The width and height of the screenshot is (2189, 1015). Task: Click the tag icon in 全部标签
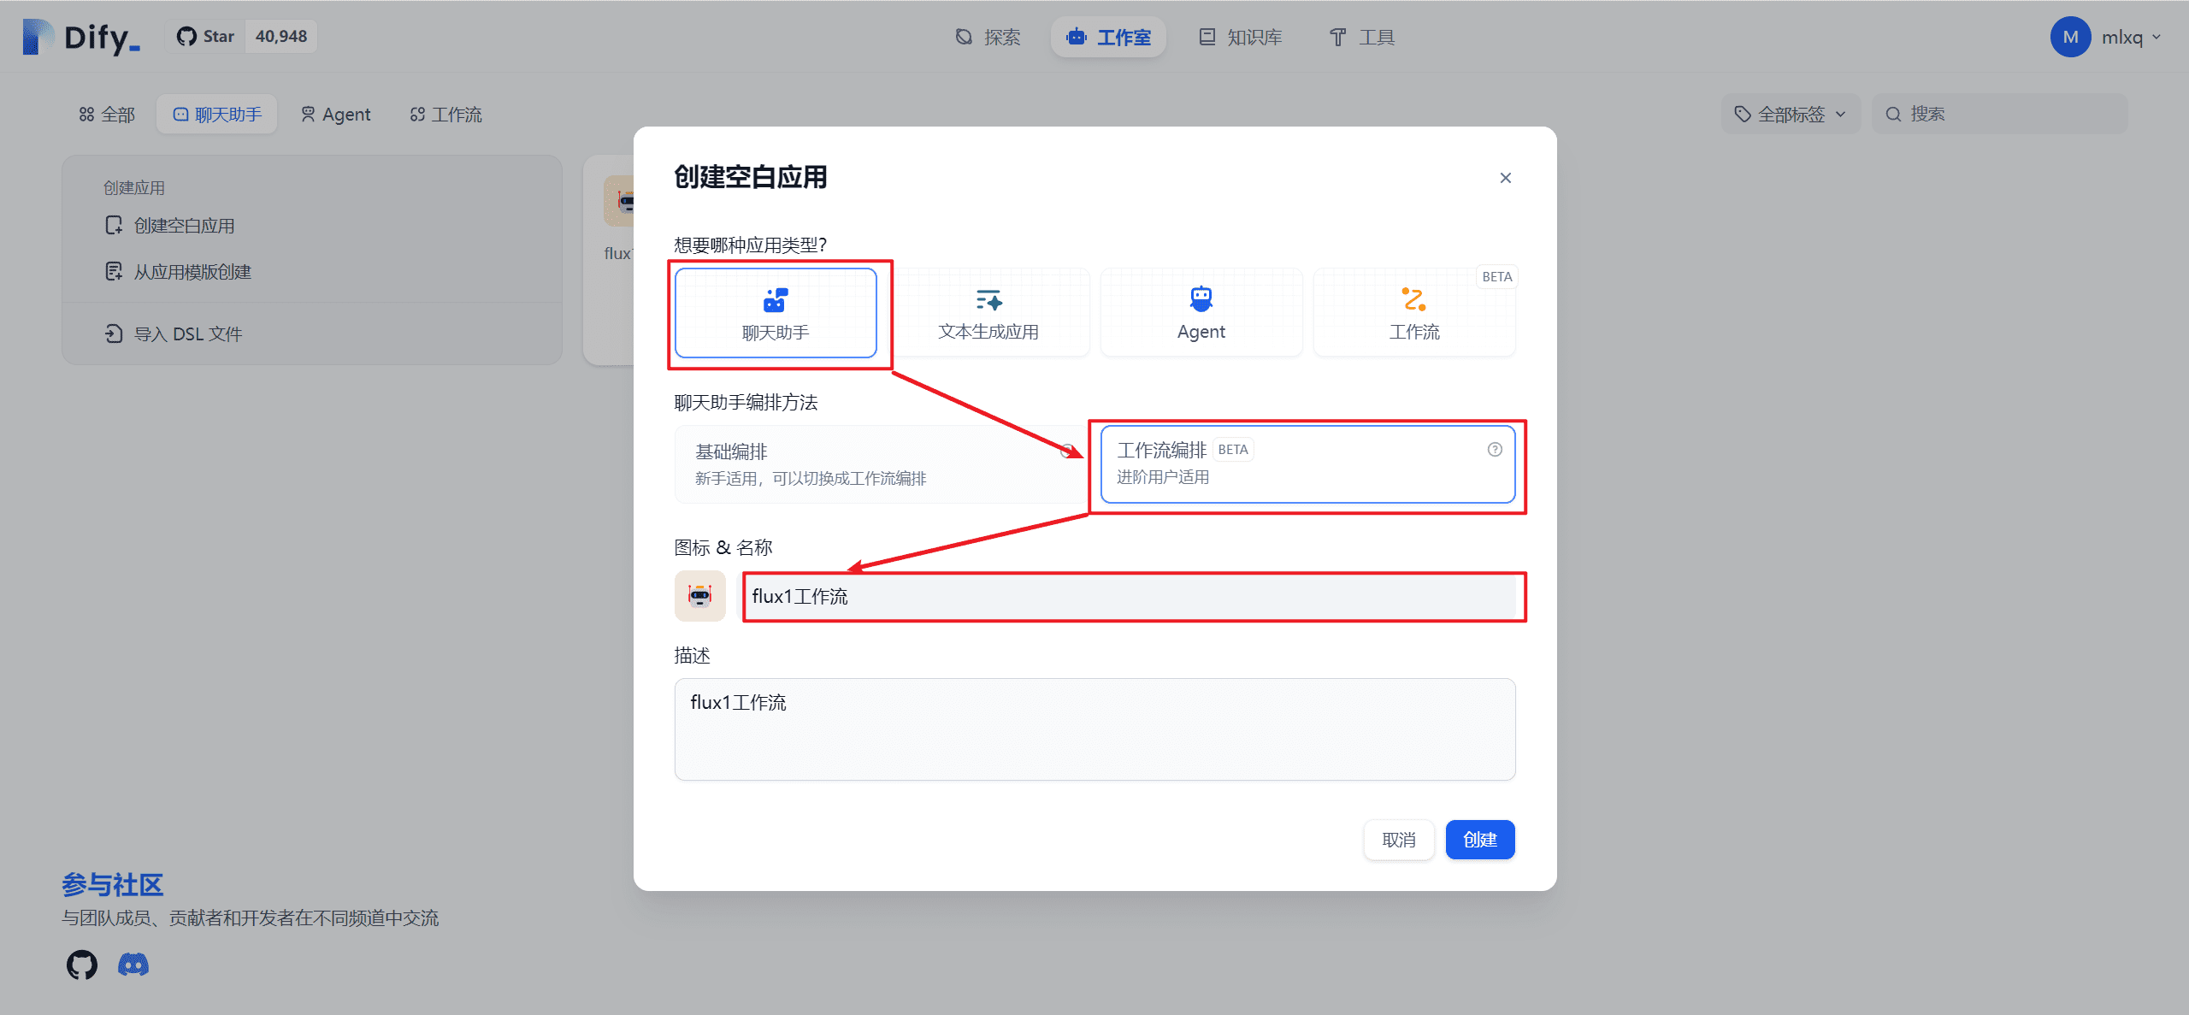(1742, 115)
